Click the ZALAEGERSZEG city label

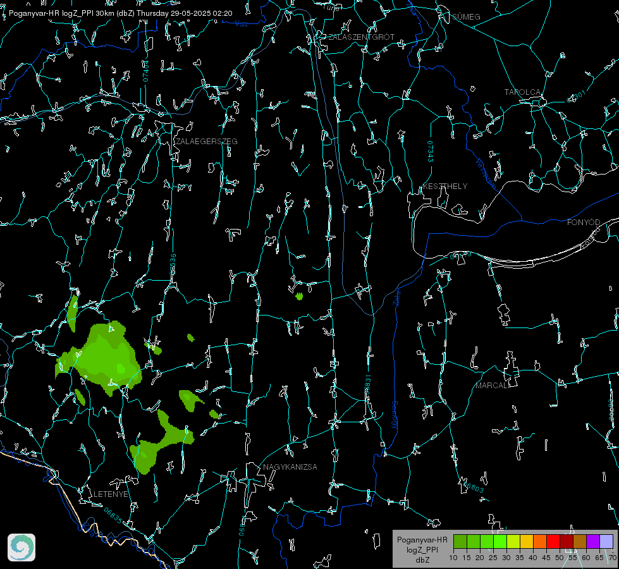point(207,141)
